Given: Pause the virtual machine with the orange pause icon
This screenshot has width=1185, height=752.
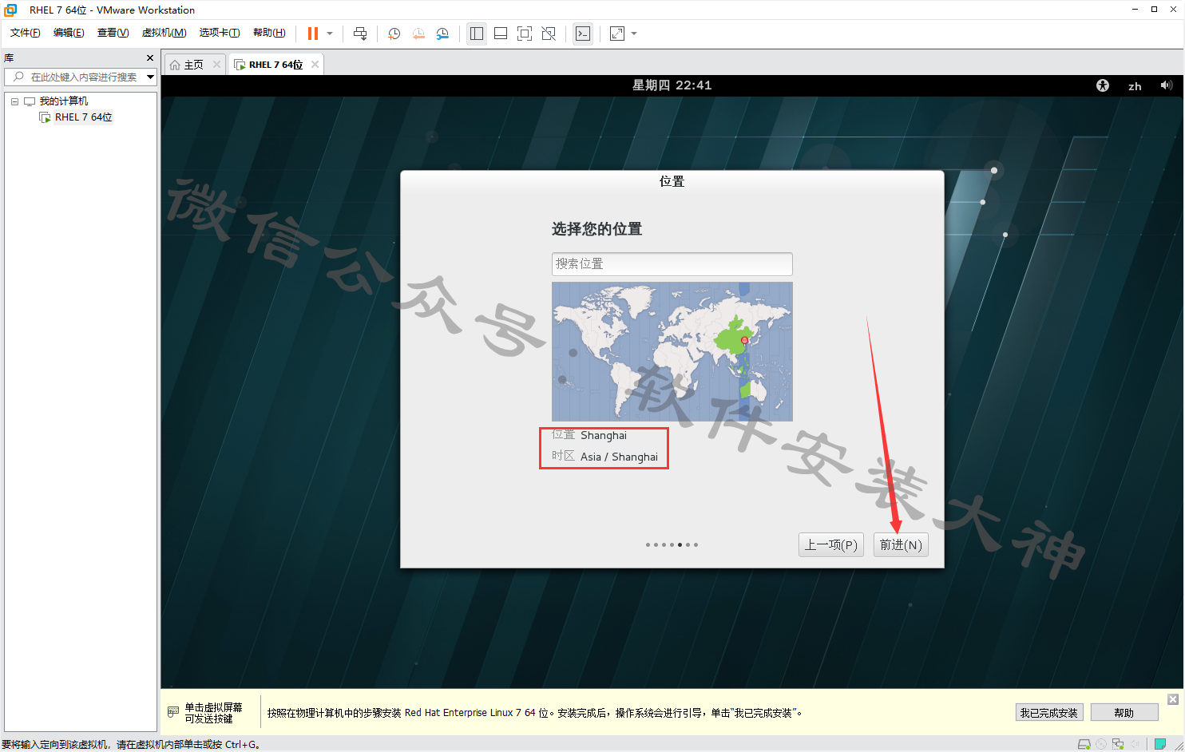Looking at the screenshot, I should (313, 34).
